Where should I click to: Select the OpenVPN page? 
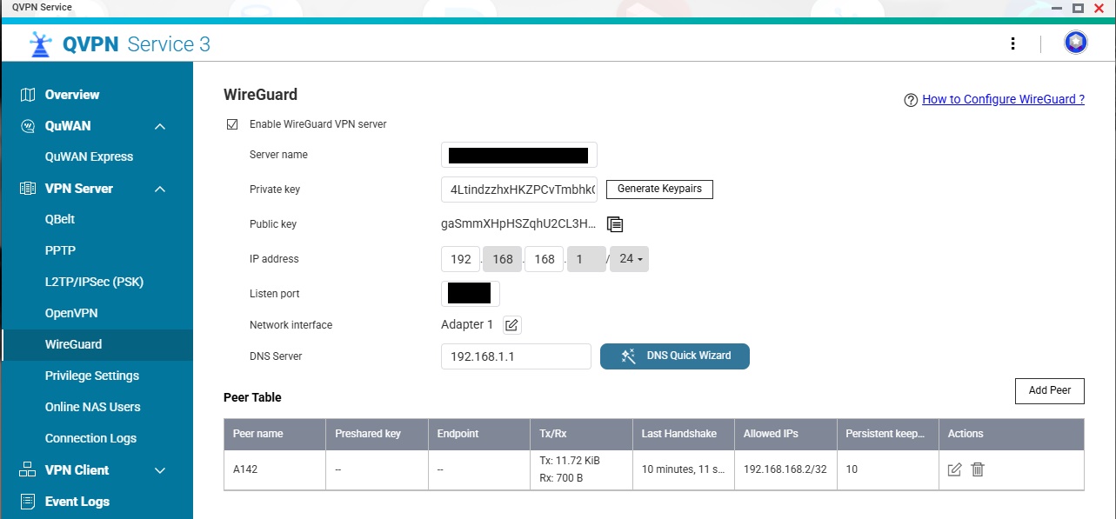coord(71,314)
